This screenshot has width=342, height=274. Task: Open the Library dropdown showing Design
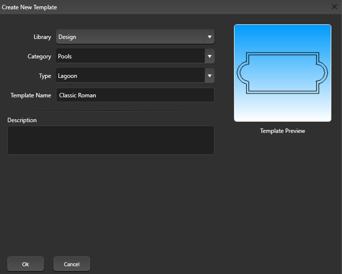point(135,37)
